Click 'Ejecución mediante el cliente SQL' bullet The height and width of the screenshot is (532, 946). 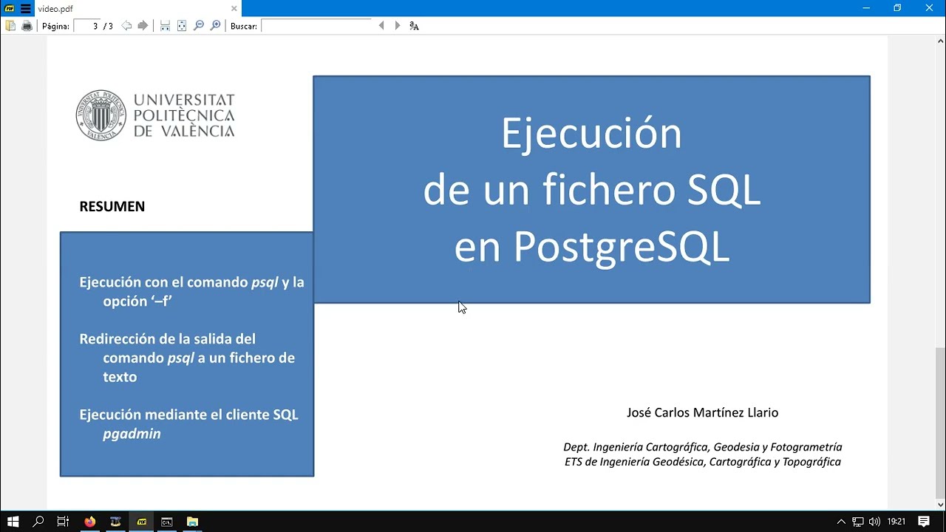pyautogui.click(x=188, y=424)
